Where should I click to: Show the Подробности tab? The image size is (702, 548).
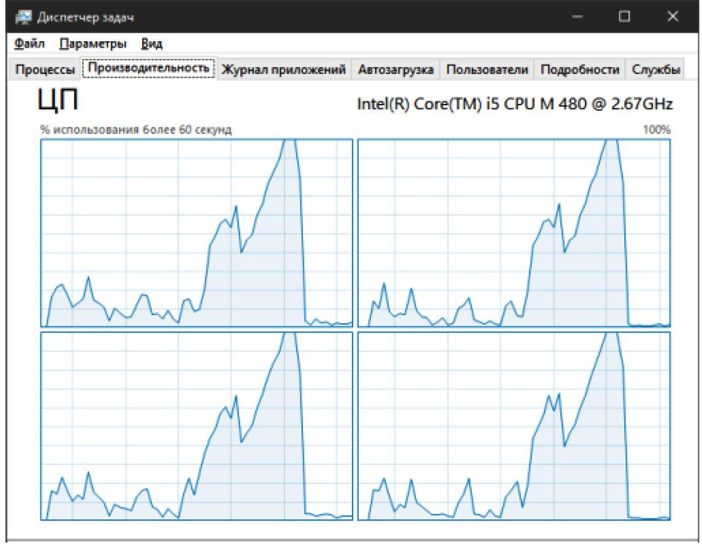tap(580, 69)
